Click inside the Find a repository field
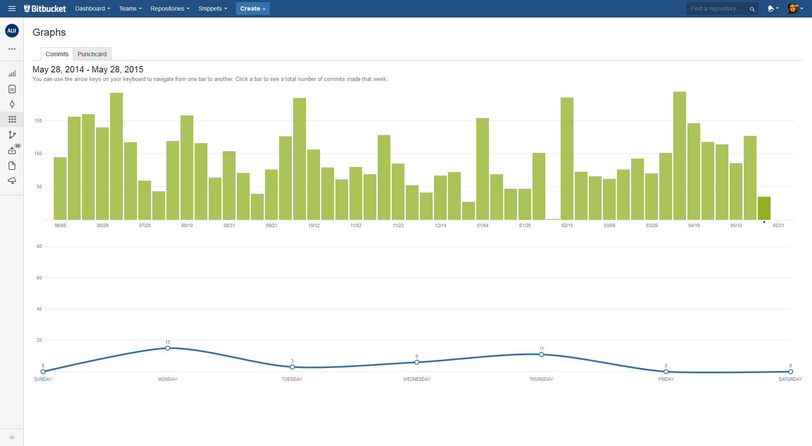 [717, 9]
